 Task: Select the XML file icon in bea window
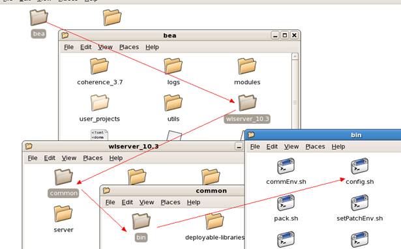pos(99,135)
